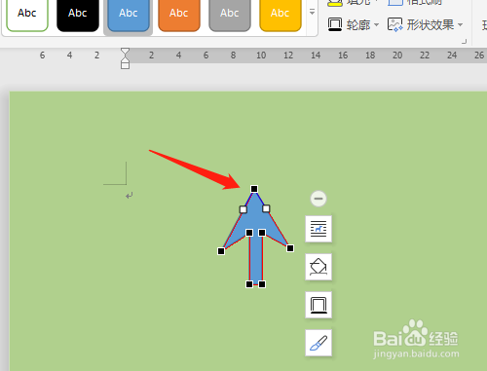Click the 轮廓 outline icon in ribbon
Image resolution: width=487 pixels, height=371 pixels.
coord(335,24)
